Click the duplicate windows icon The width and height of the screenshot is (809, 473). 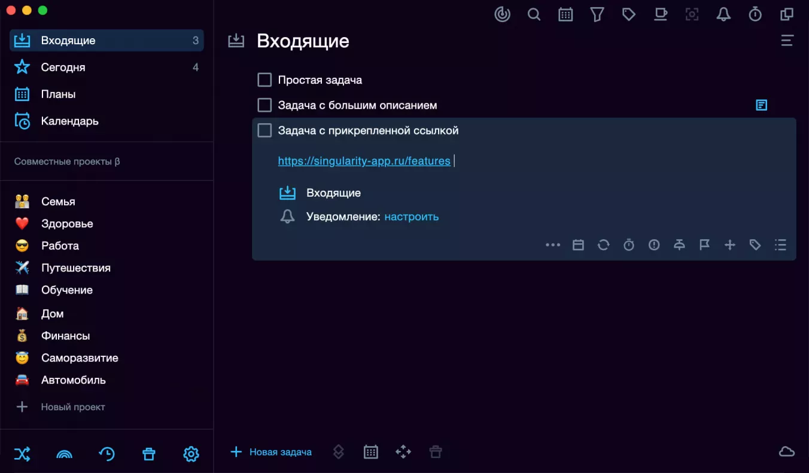pos(787,14)
